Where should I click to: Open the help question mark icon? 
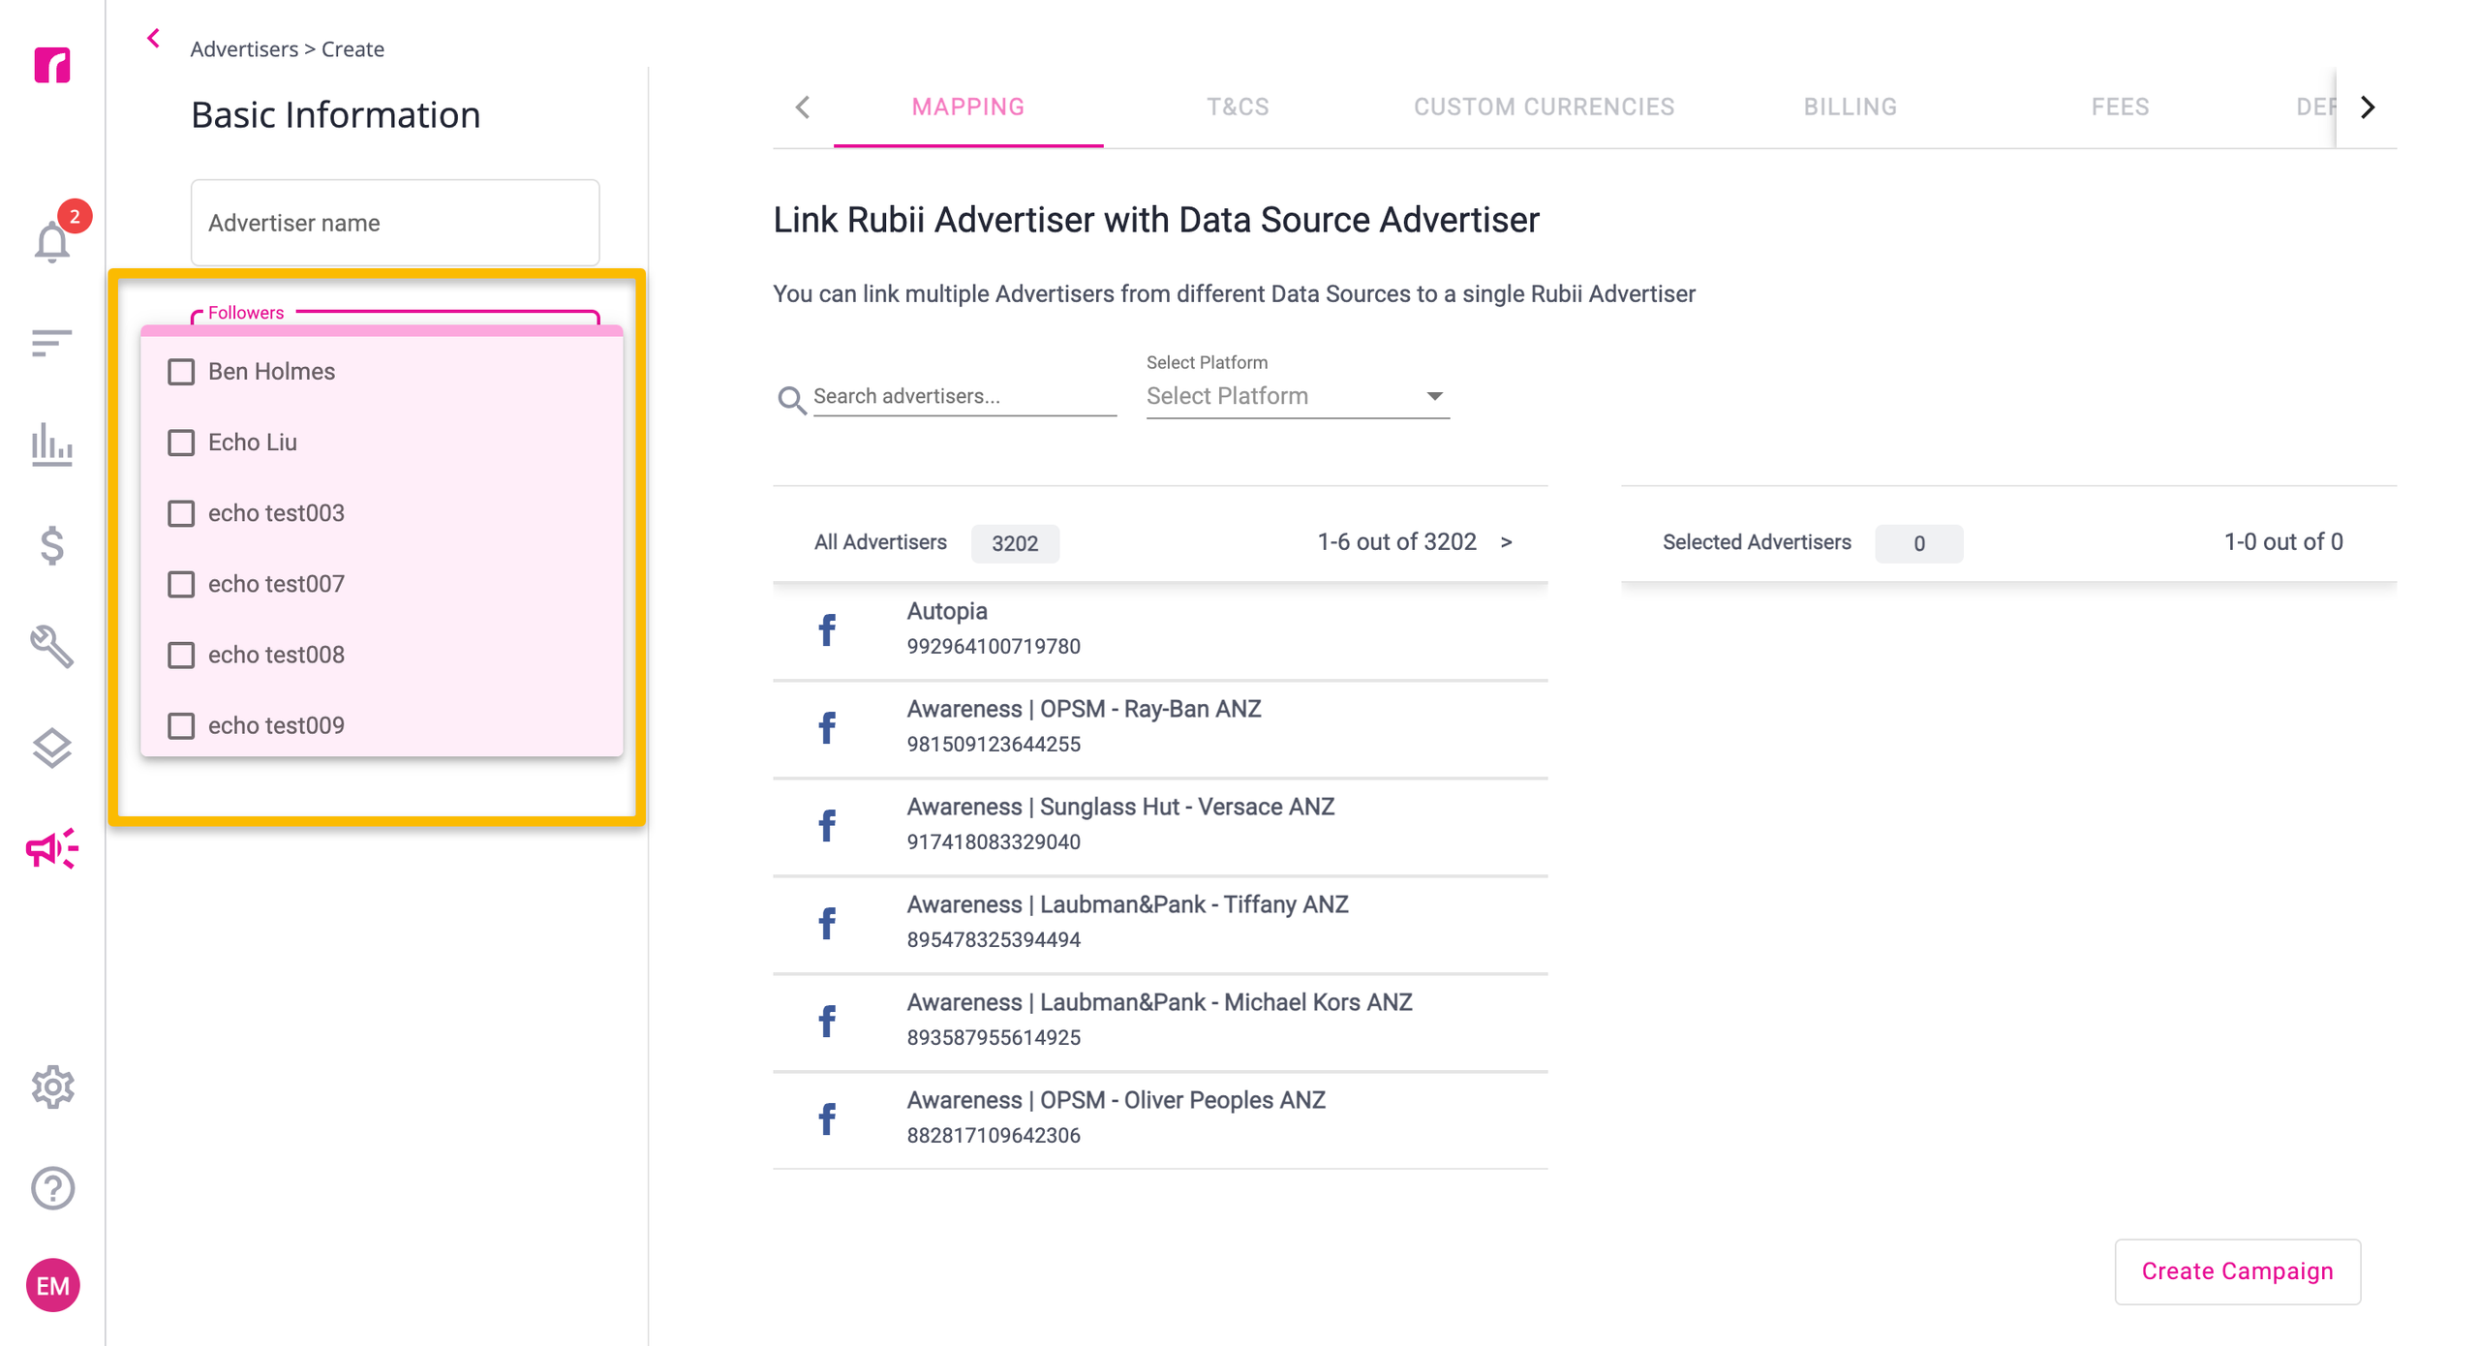(52, 1188)
